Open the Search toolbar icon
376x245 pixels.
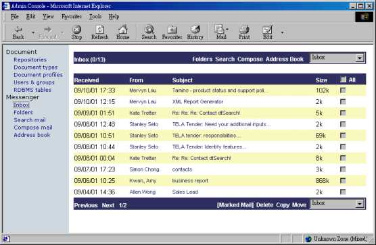coord(149,32)
